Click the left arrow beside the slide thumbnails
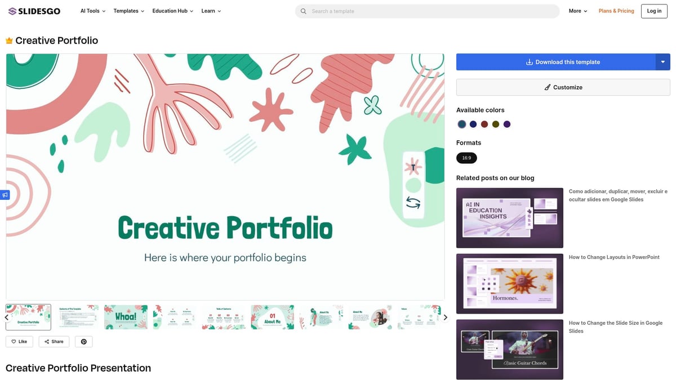 click(6, 317)
